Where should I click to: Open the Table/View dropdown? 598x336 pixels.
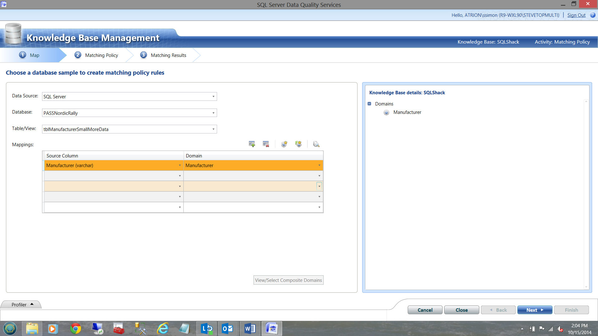[x=213, y=129]
